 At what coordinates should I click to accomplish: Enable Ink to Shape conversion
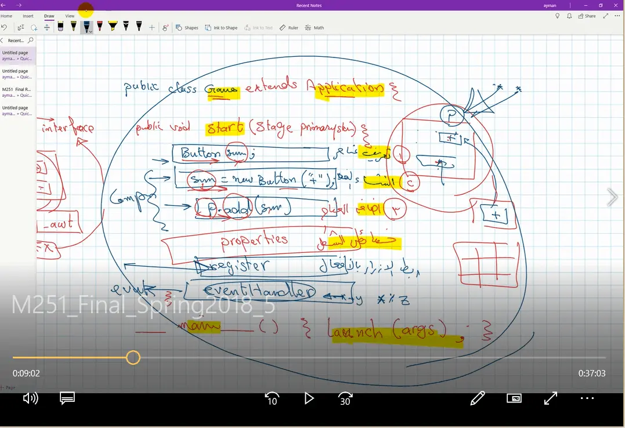[221, 27]
